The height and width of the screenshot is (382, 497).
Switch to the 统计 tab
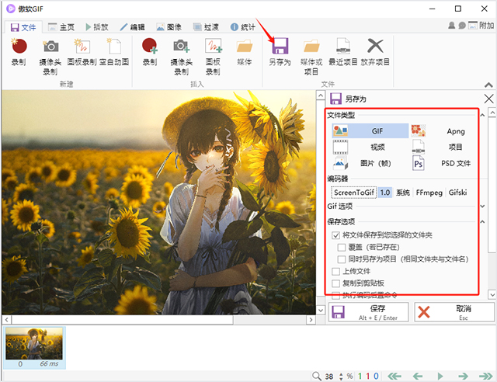(243, 27)
